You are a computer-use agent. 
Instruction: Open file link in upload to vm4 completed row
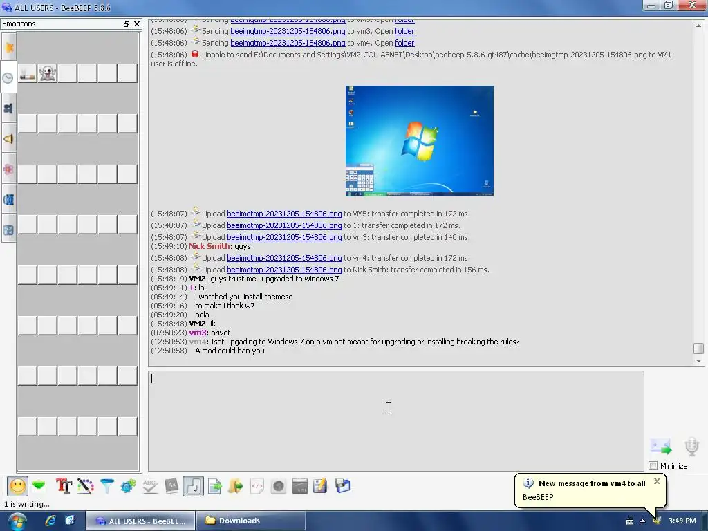[x=284, y=258]
